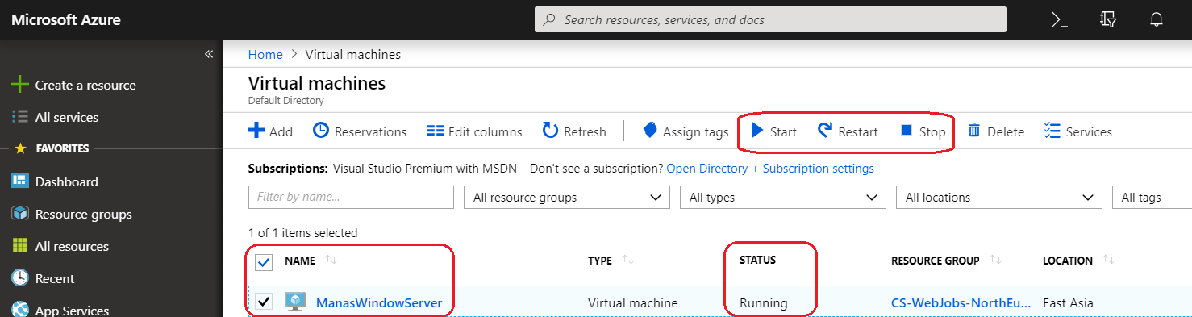Click the Assign tags tag icon

point(650,131)
